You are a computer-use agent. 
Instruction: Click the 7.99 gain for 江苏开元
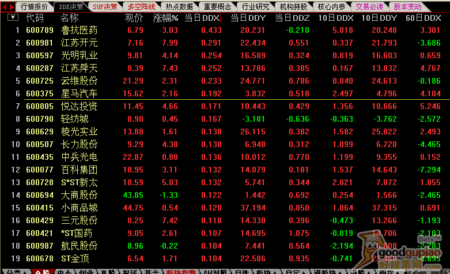click(170, 43)
